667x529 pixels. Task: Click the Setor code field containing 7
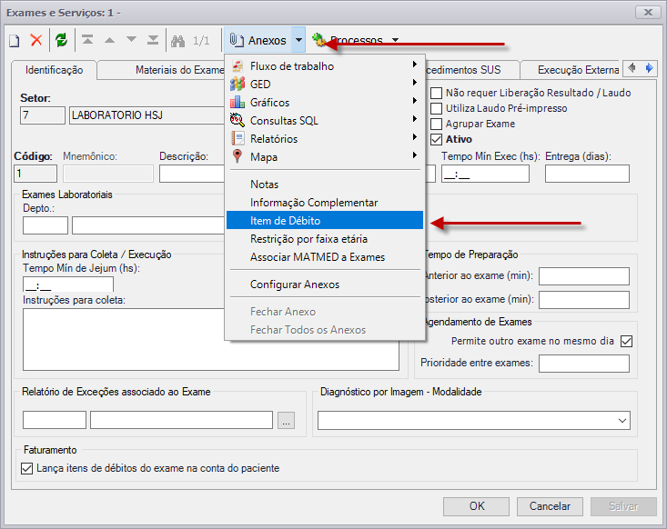43,115
